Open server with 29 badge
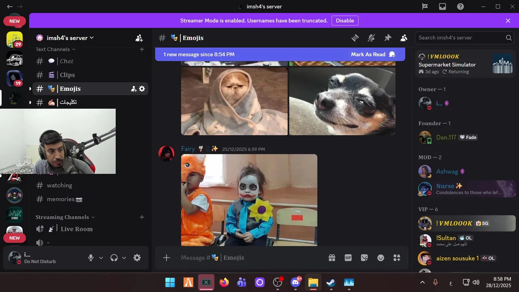 coord(15,39)
